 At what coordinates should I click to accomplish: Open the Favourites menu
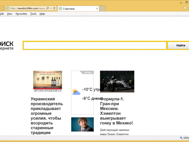click(x=21, y=14)
